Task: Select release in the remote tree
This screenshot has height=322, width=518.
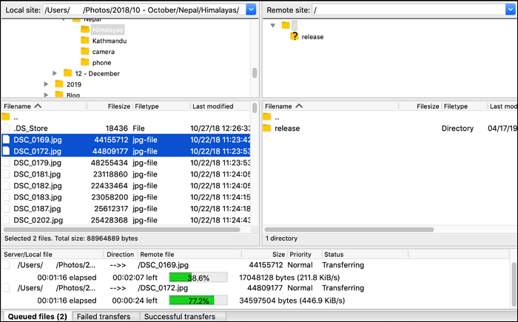Action: (312, 37)
